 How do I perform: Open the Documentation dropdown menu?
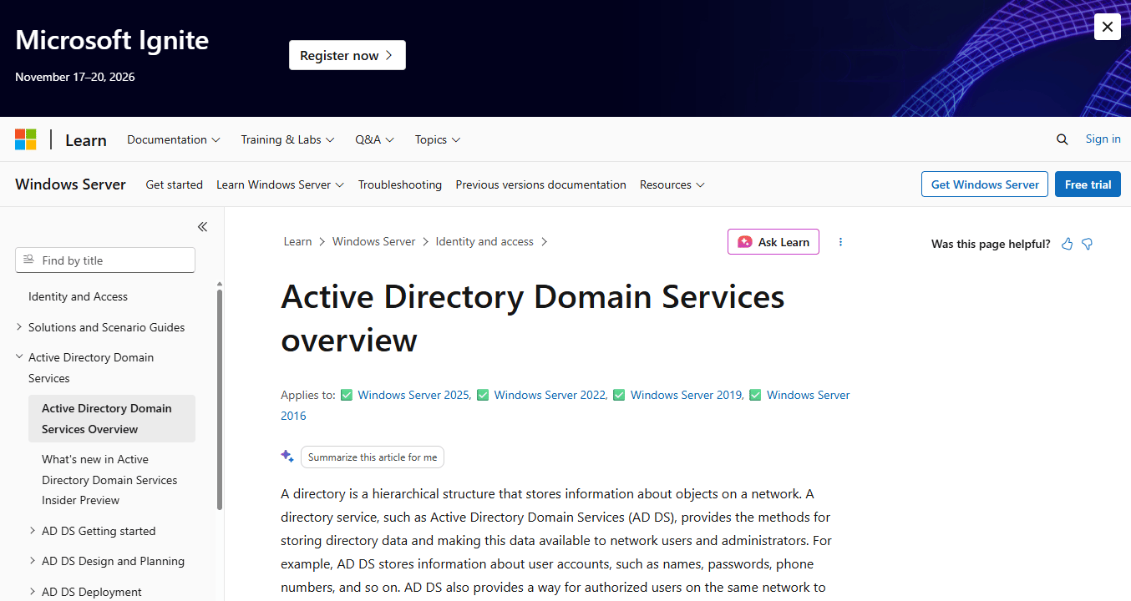tap(174, 139)
